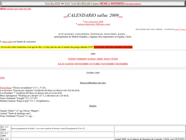186x140 pixels.
Task: Open 'noticias musicales 2009 mes a mes'
Action: (x=94, y=24)
